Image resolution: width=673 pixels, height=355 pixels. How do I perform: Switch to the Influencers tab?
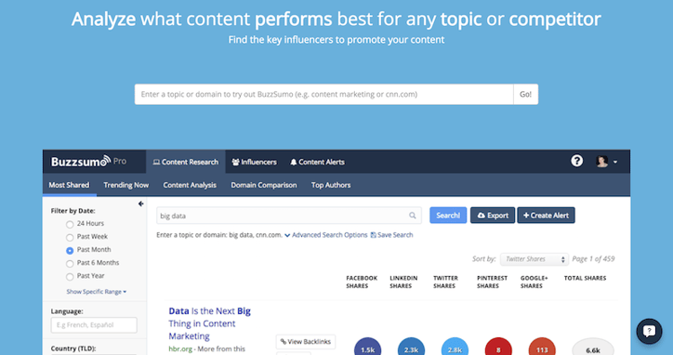(254, 162)
